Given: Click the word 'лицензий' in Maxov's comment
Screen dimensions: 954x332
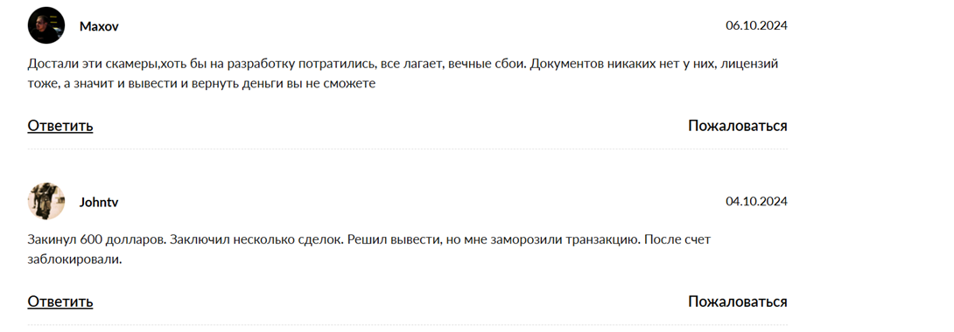Looking at the screenshot, I should coord(749,65).
